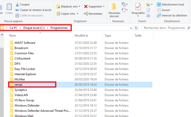Select the VideoLAN folder
Image resolution: width=191 pixels, height=117 pixels.
click(x=21, y=95)
